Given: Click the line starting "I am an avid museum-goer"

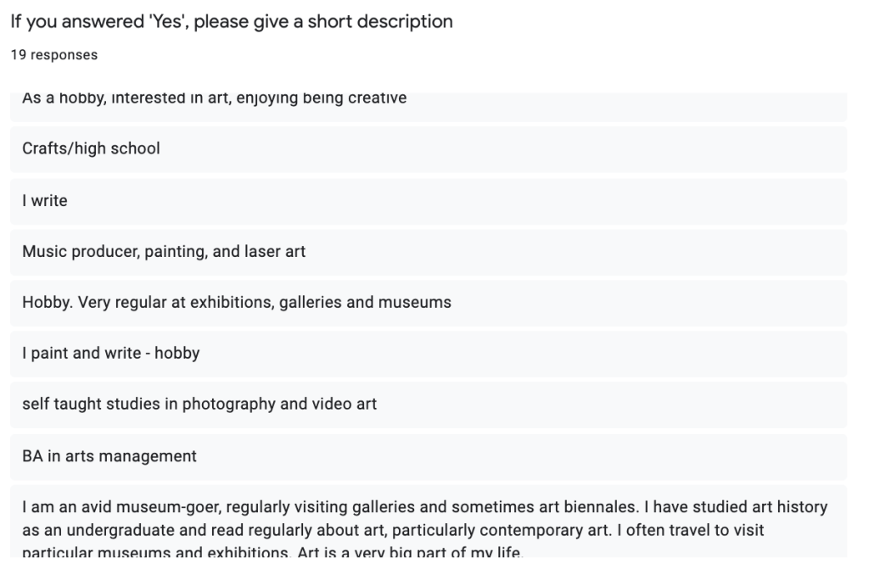Looking at the screenshot, I should 424,507.
